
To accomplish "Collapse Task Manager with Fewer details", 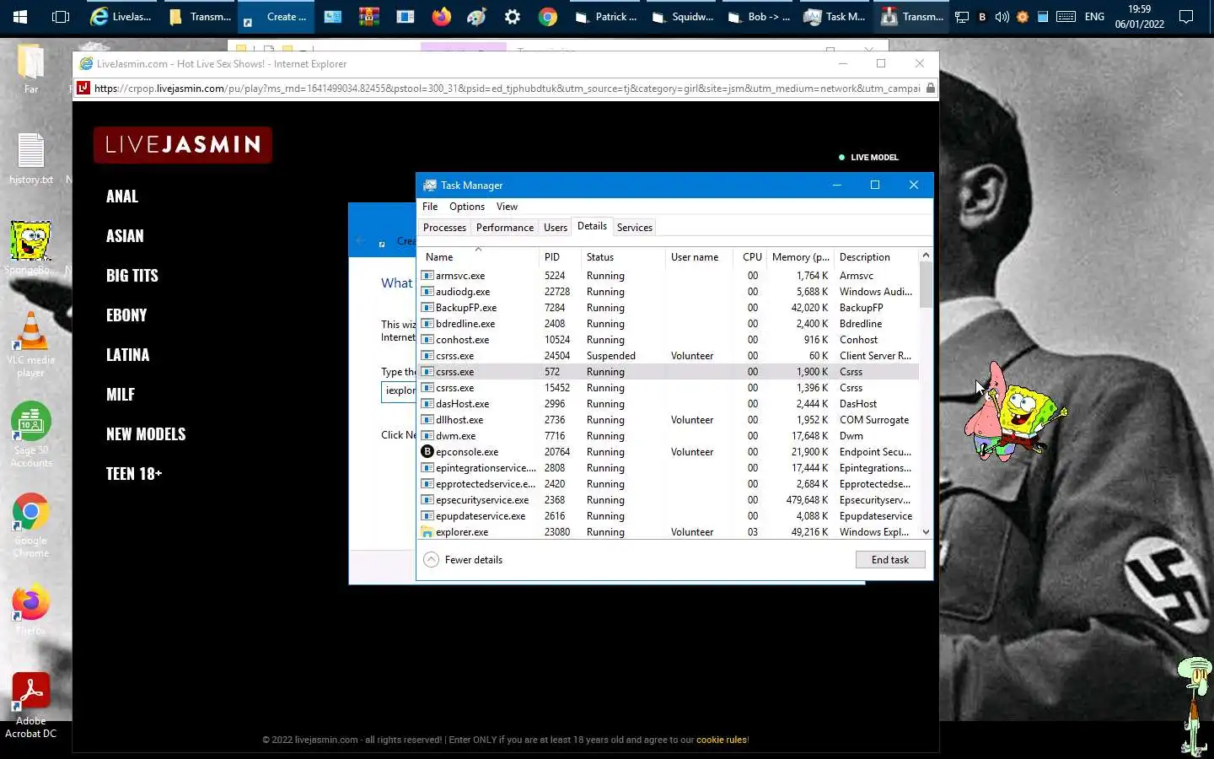I will (463, 560).
